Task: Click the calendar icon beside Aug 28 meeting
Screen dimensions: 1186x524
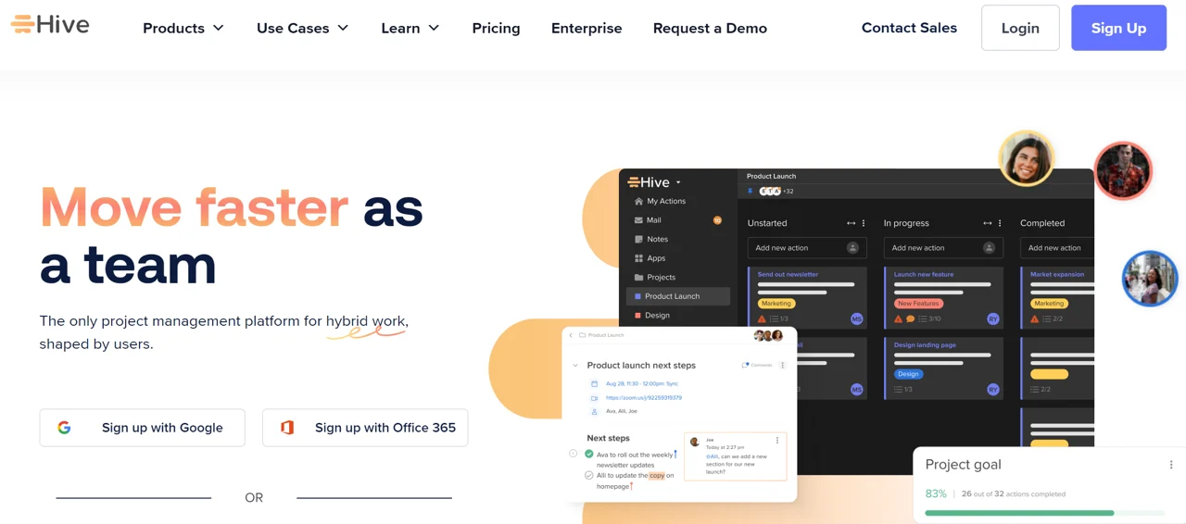Action: [594, 383]
